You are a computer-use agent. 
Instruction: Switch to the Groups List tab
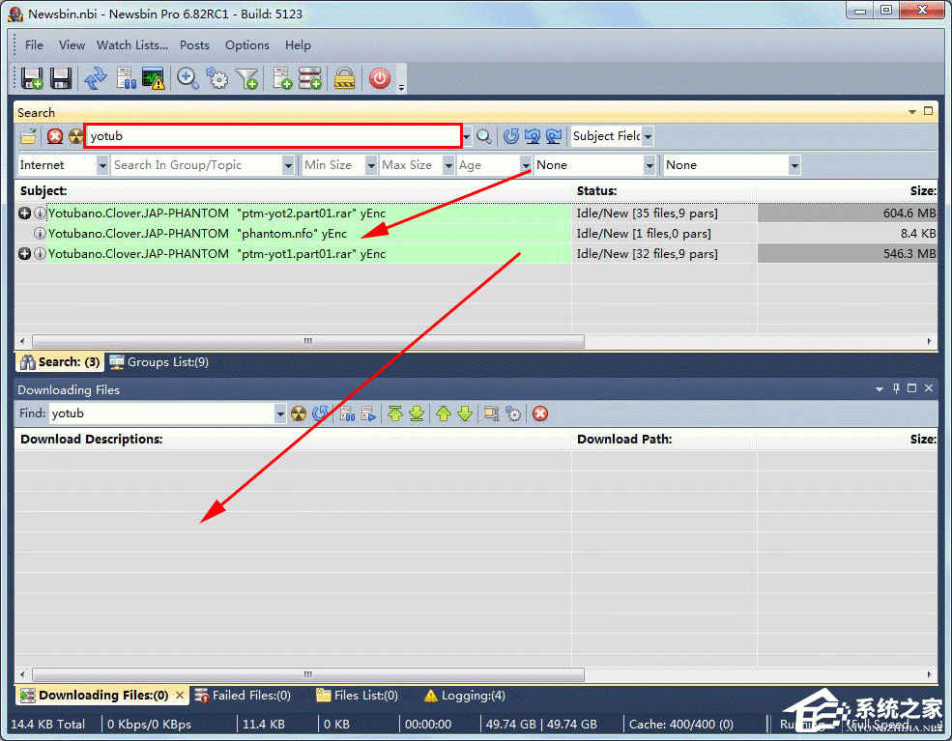[159, 362]
